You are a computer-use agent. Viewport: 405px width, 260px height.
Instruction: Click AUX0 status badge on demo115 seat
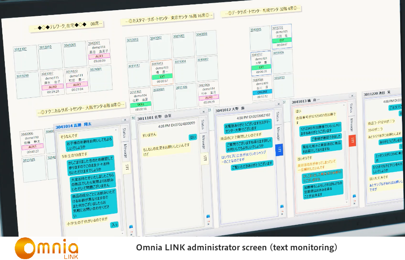tap(52, 87)
